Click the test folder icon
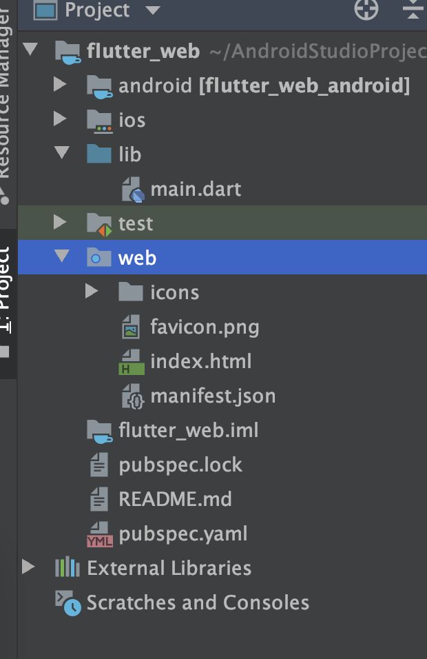Screen dimensions: 427x659 99,225
